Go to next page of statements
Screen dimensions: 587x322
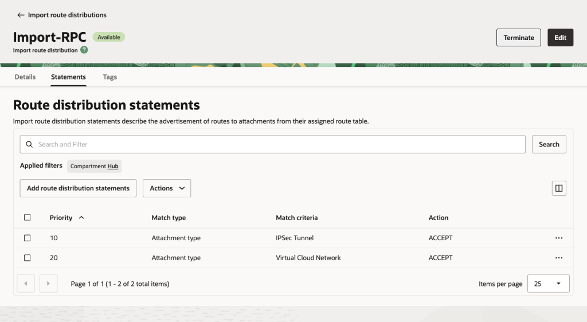point(49,284)
